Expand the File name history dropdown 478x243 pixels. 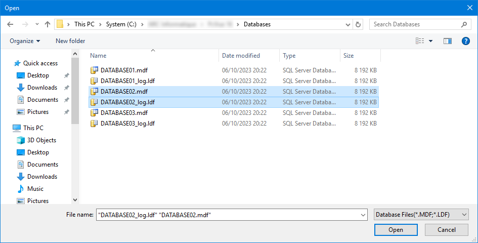[363, 215]
